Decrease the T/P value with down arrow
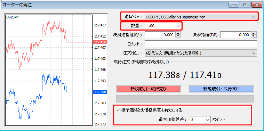The image size is (264, 131). [x=254, y=36]
